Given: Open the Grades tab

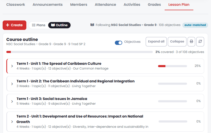Looking at the screenshot, I should pos(154,5).
